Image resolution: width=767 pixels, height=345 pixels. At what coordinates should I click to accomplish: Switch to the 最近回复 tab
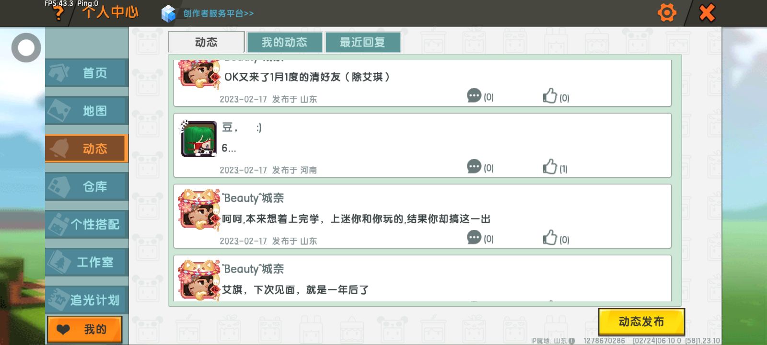point(362,42)
